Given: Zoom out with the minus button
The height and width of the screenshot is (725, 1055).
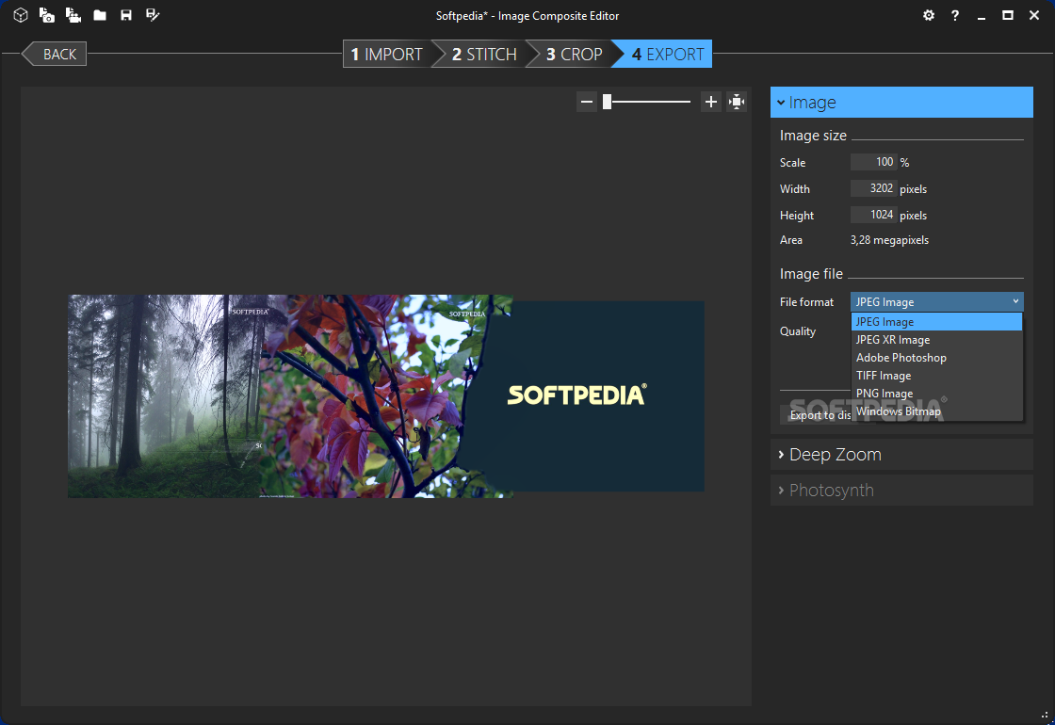Looking at the screenshot, I should coord(587,102).
